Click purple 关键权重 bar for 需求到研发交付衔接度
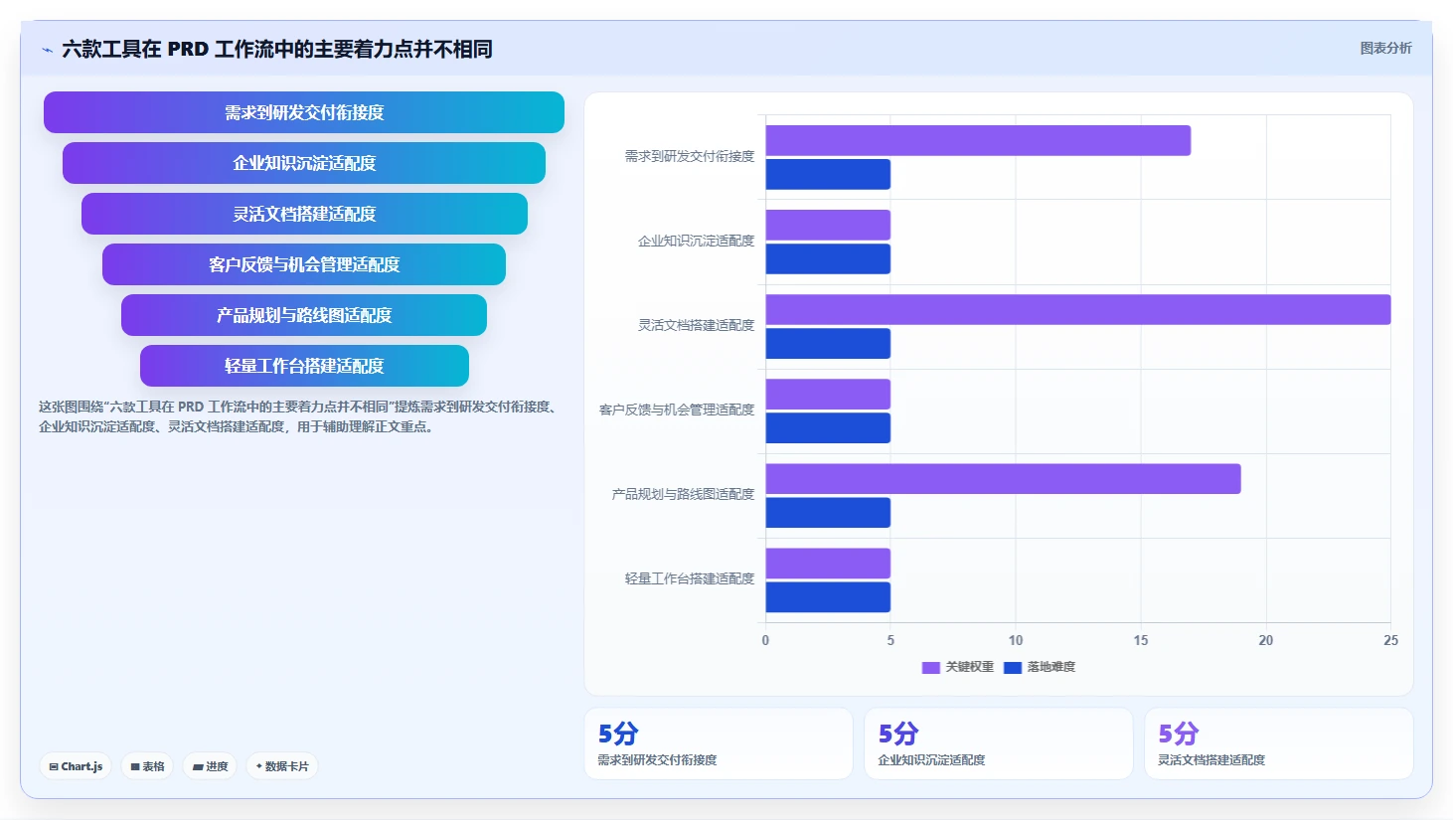The height and width of the screenshot is (820, 1453). tap(978, 140)
